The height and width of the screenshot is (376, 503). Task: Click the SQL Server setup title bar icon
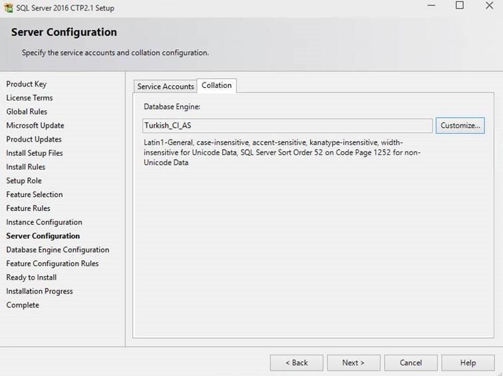(9, 7)
